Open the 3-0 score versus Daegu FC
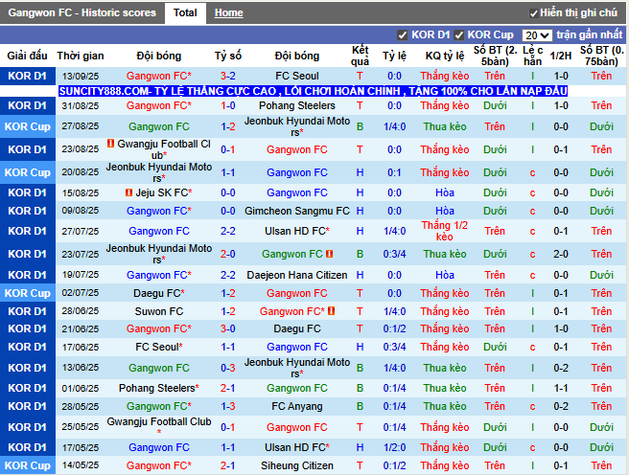The height and width of the screenshot is (475, 629). (228, 328)
